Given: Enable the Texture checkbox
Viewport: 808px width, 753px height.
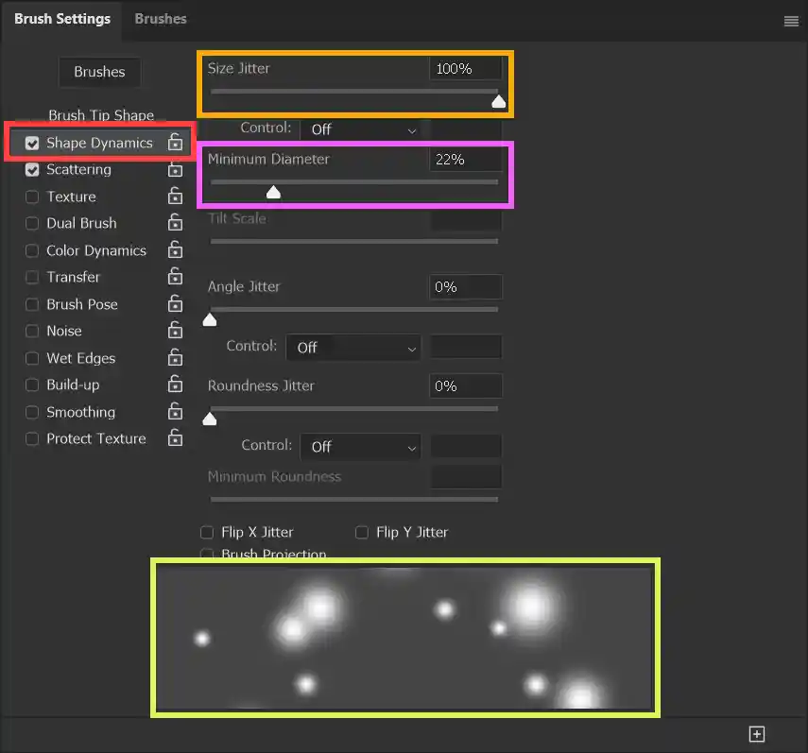Looking at the screenshot, I should pos(32,197).
